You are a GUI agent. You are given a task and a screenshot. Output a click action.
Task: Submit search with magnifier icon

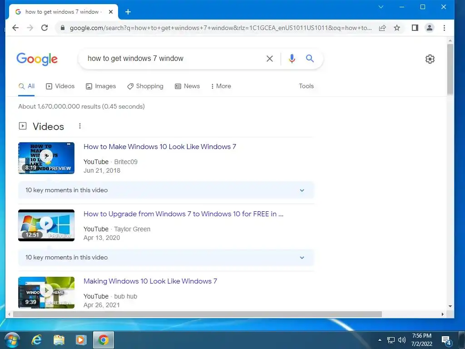pos(310,59)
